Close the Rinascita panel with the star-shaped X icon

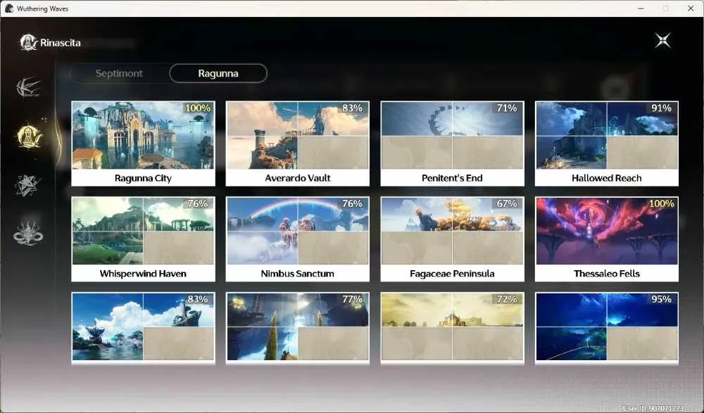coord(662,41)
